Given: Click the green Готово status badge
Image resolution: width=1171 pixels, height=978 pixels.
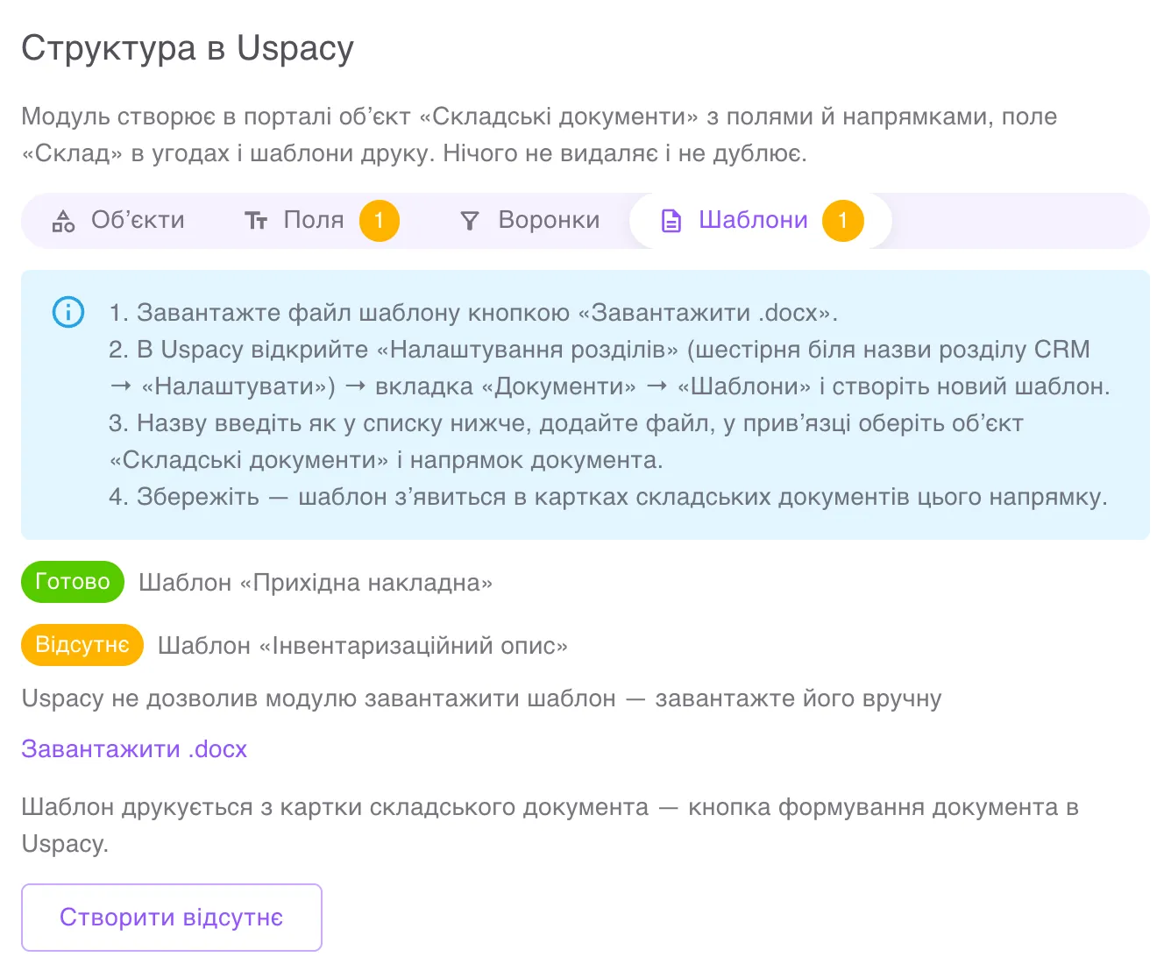Looking at the screenshot, I should (73, 582).
